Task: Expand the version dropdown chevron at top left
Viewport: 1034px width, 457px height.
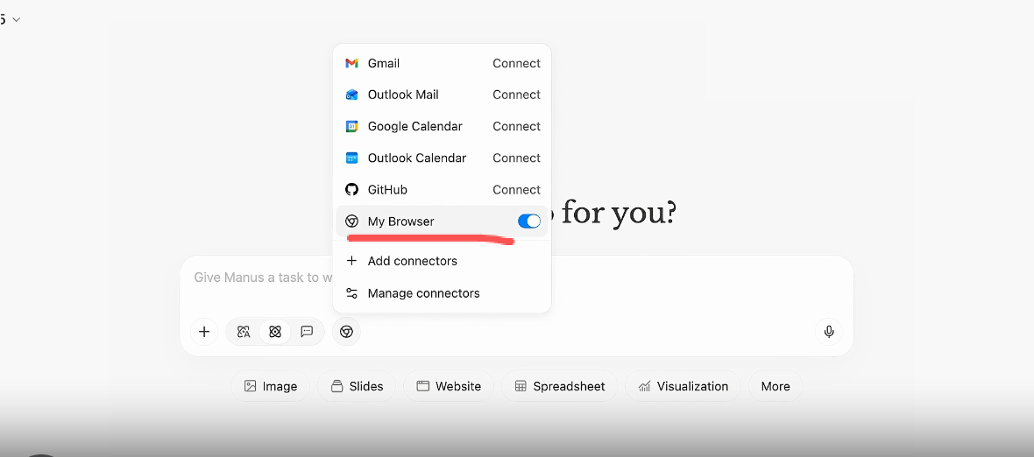Action: tap(17, 19)
